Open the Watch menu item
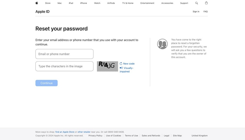The image size is (245, 140). point(97,3)
